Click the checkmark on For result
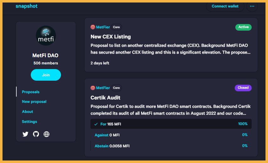268x163 pixels. click(96, 124)
